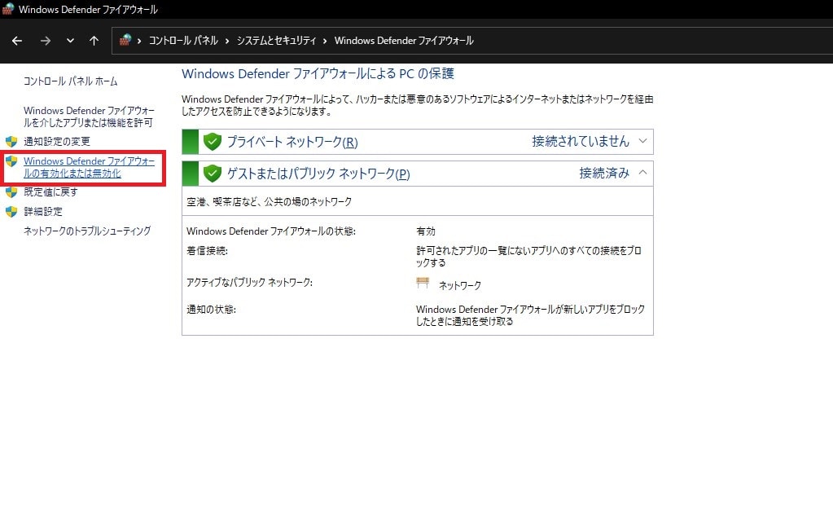Open breadcrumb chevron after システムとセキュリティ

tap(325, 41)
